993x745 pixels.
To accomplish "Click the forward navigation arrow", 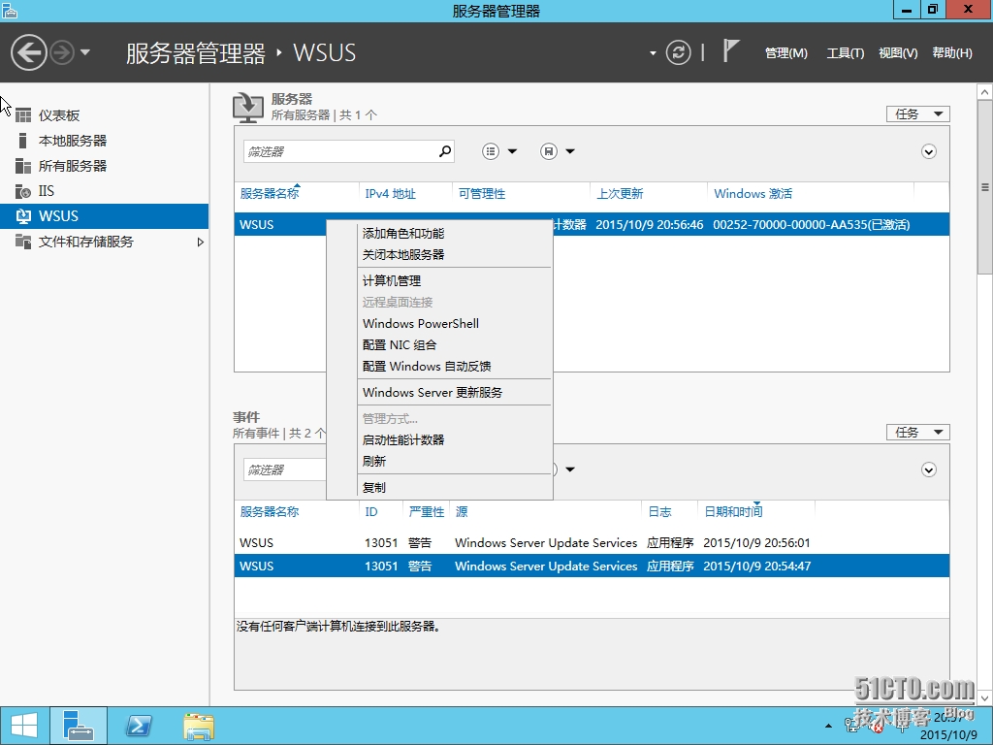I will click(x=62, y=52).
